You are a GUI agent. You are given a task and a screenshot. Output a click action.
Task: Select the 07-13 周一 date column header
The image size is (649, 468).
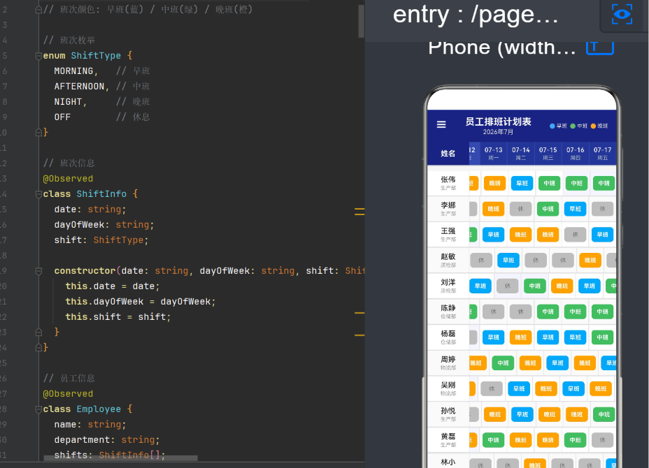point(493,154)
